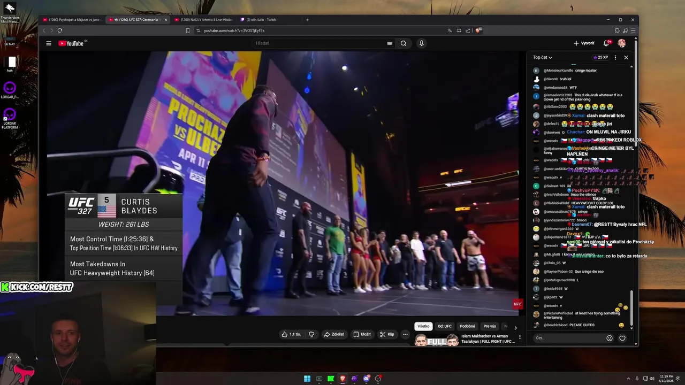Open the Brave Shields lion icon
Image resolution: width=685 pixels, height=385 pixels.
click(478, 30)
